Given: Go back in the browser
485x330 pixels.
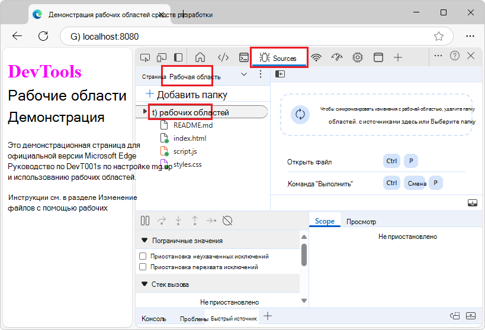Looking at the screenshot, I should (17, 36).
